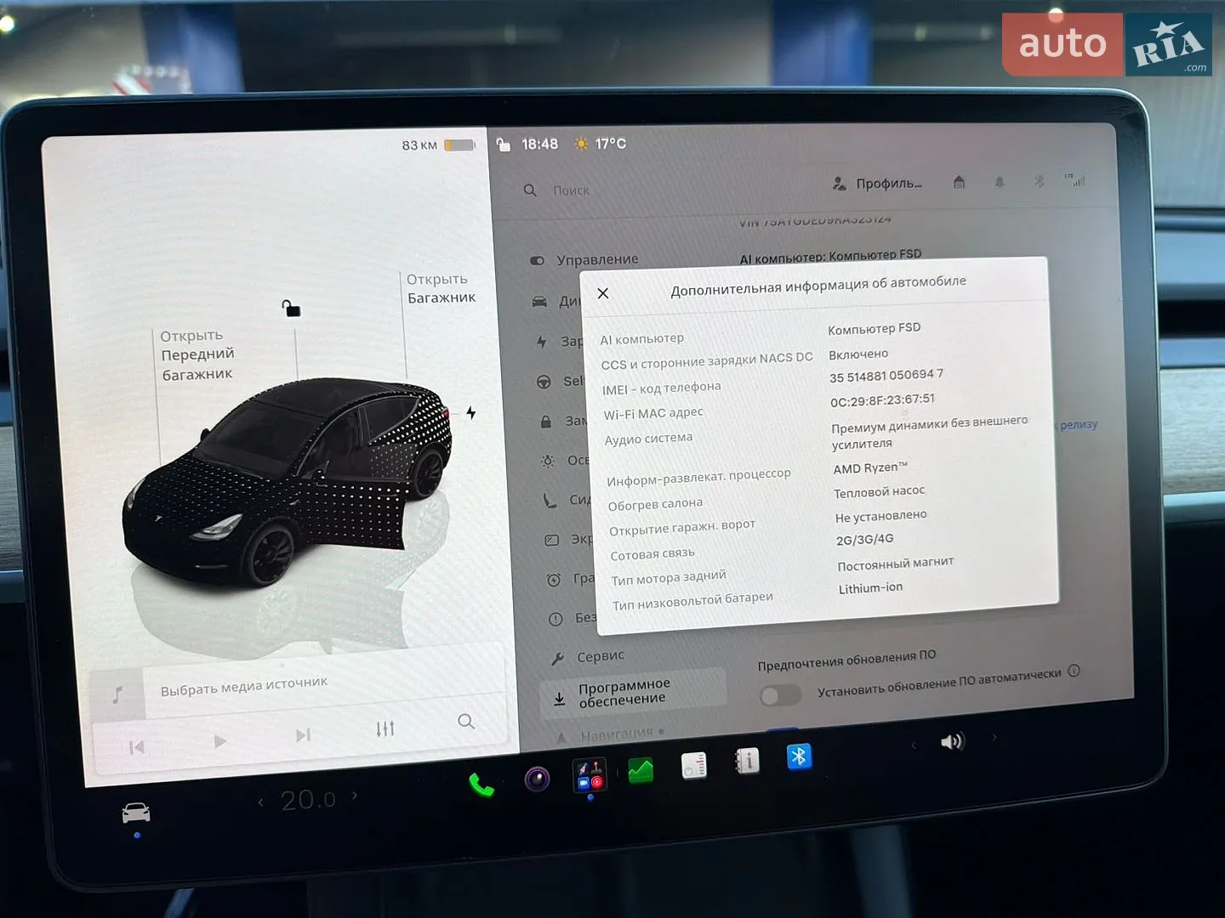Decrease cabin temperature below 20.0

(x=261, y=802)
